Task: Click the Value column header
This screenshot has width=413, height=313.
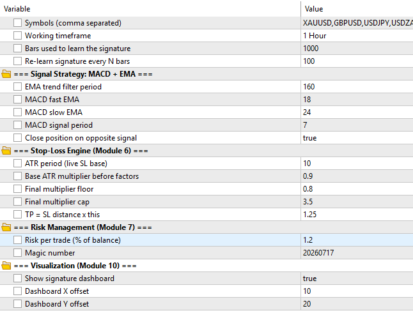Action: (357, 9)
